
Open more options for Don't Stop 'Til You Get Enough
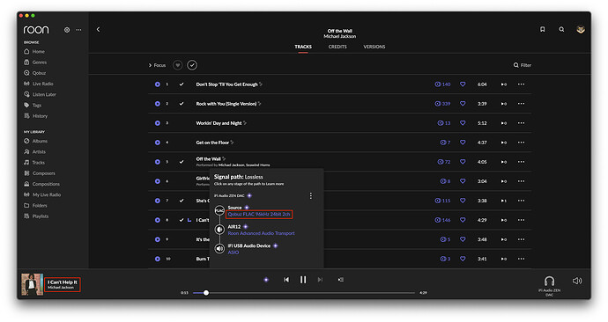[x=521, y=84]
